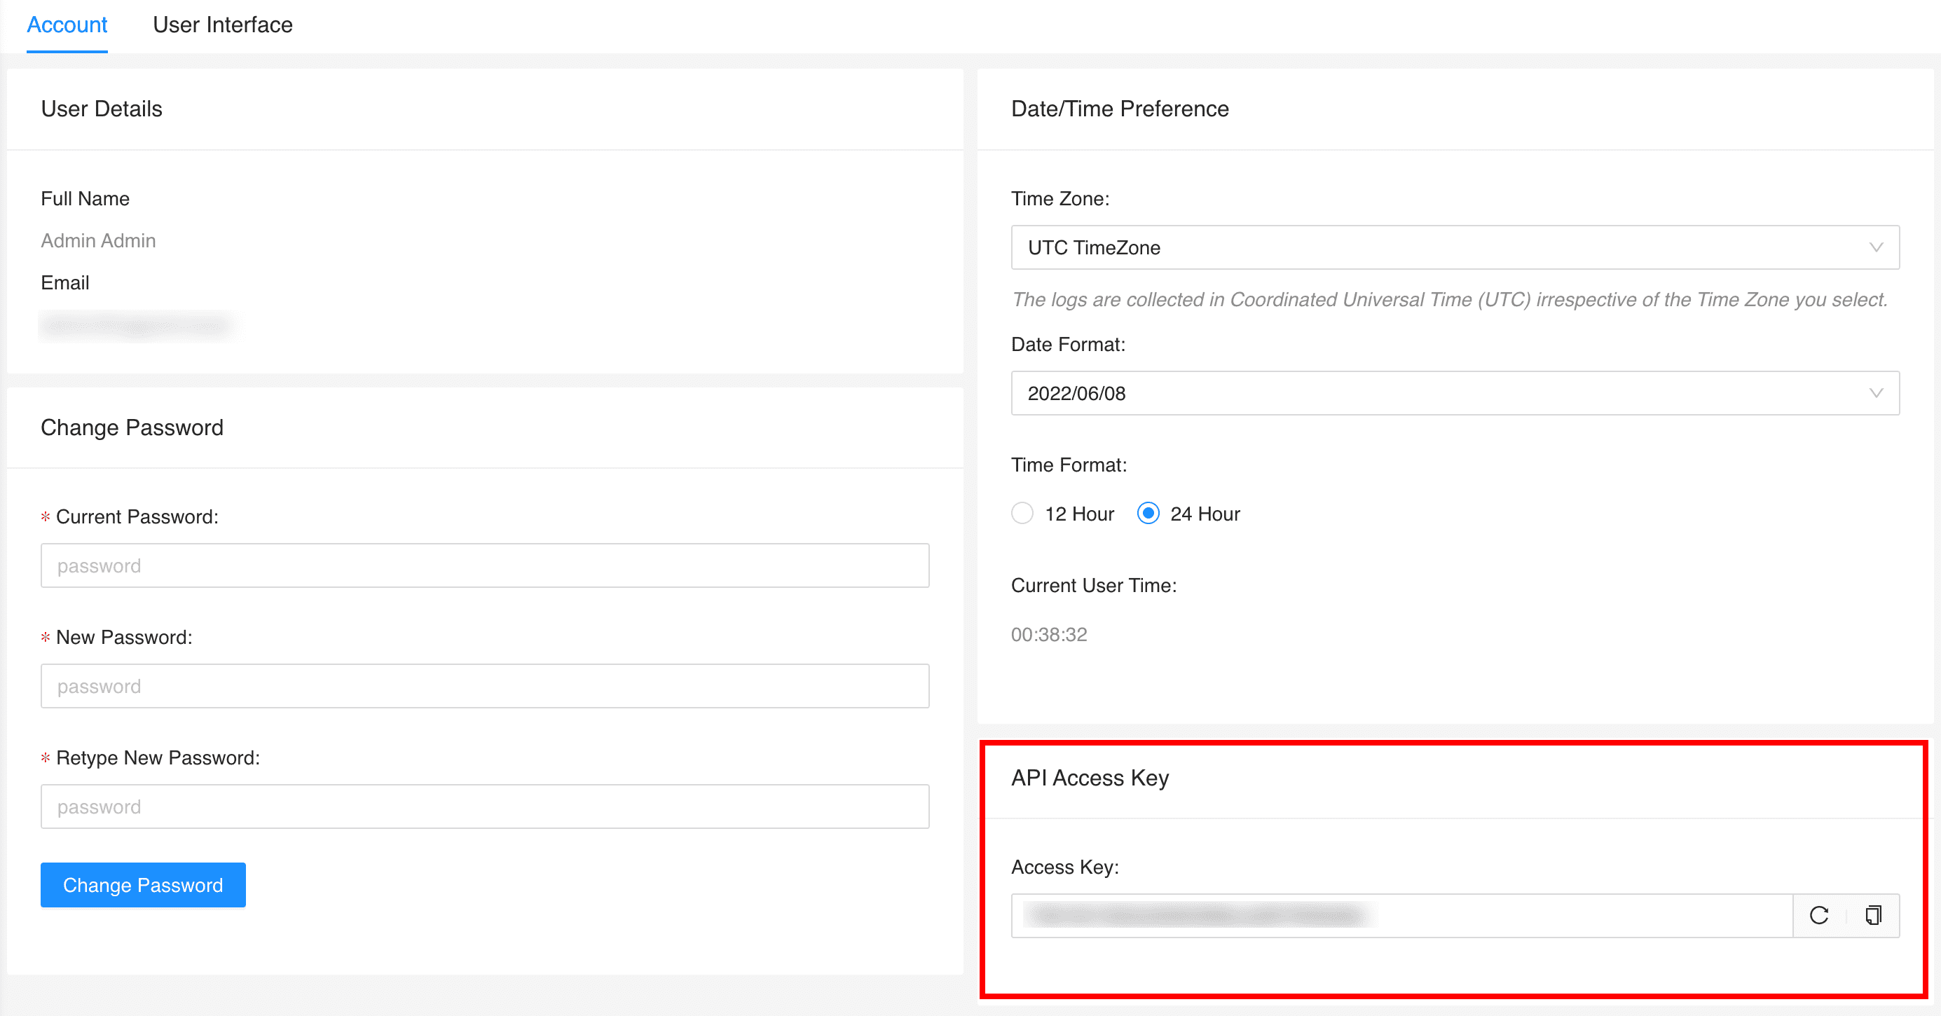Regenerate the API Access Key

(1819, 916)
